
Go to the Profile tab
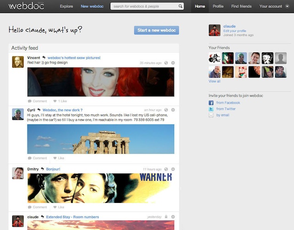coord(218,6)
